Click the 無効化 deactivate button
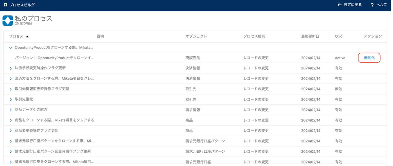The height and width of the screenshot is (166, 393). point(369,58)
